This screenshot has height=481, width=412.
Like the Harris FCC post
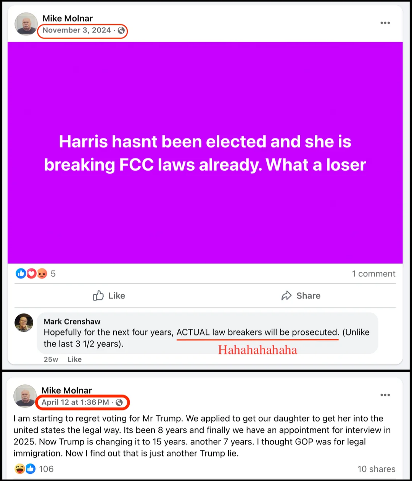109,296
